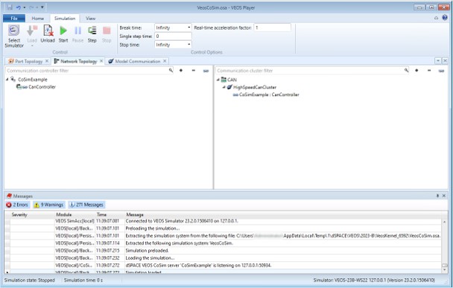Select the CoSimExample : CanController item

pyautogui.click(x=269, y=95)
